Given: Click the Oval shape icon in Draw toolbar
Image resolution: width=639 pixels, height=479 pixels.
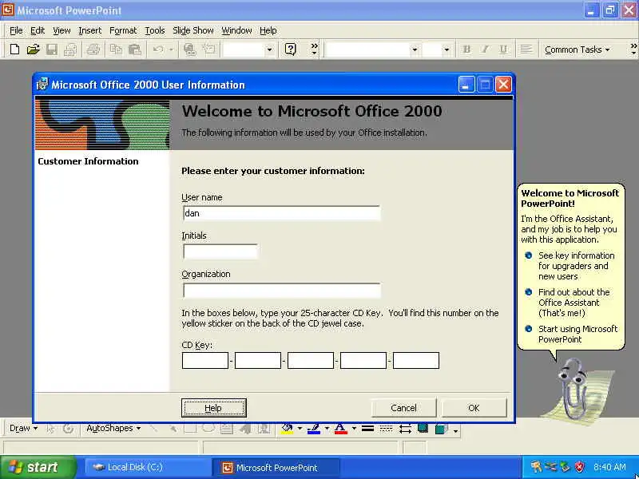Looking at the screenshot, I should 208,429.
